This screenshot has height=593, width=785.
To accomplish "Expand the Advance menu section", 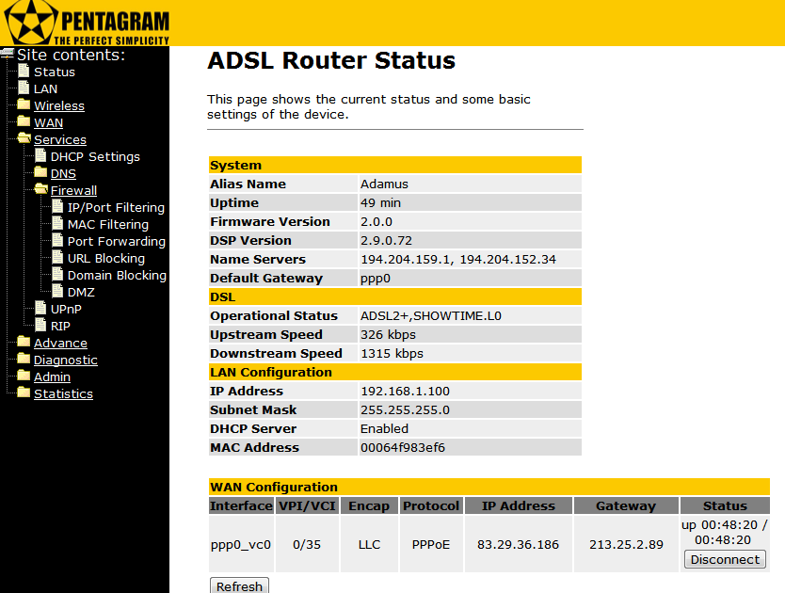I will click(x=60, y=344).
